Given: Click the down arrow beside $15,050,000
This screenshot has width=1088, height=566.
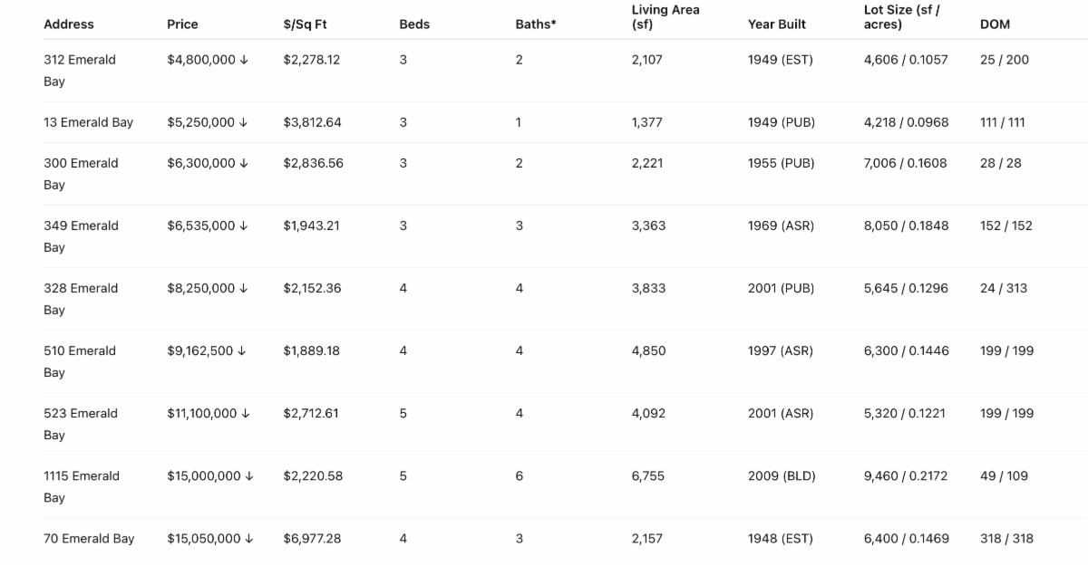Looking at the screenshot, I should (x=249, y=539).
